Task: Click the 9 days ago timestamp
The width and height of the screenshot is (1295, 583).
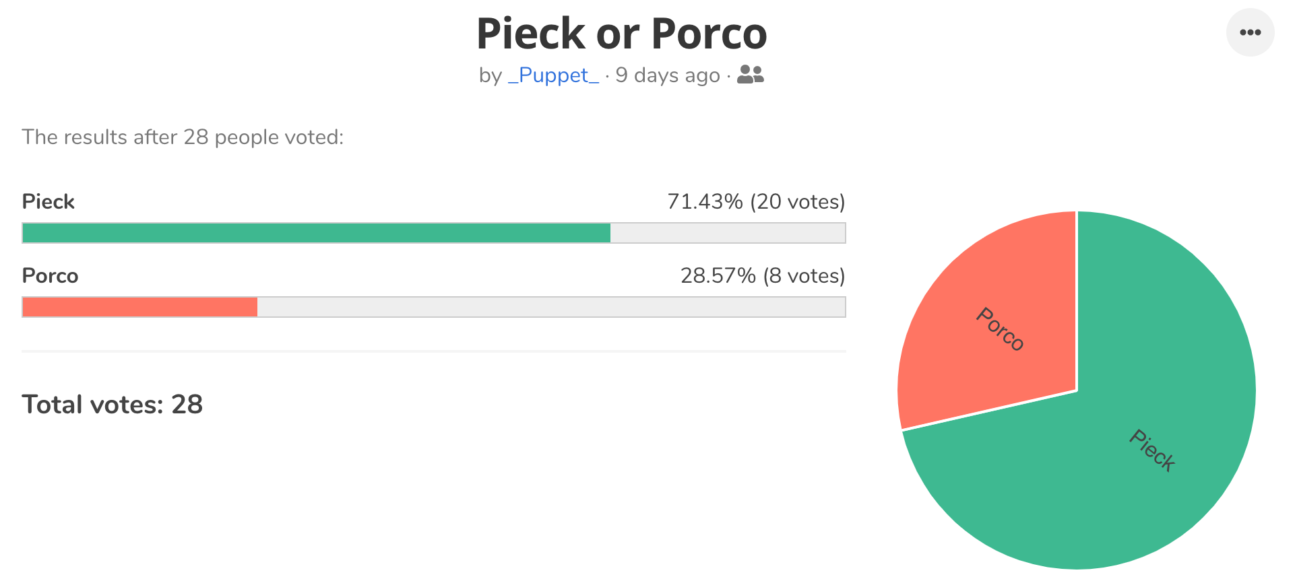Action: [668, 75]
